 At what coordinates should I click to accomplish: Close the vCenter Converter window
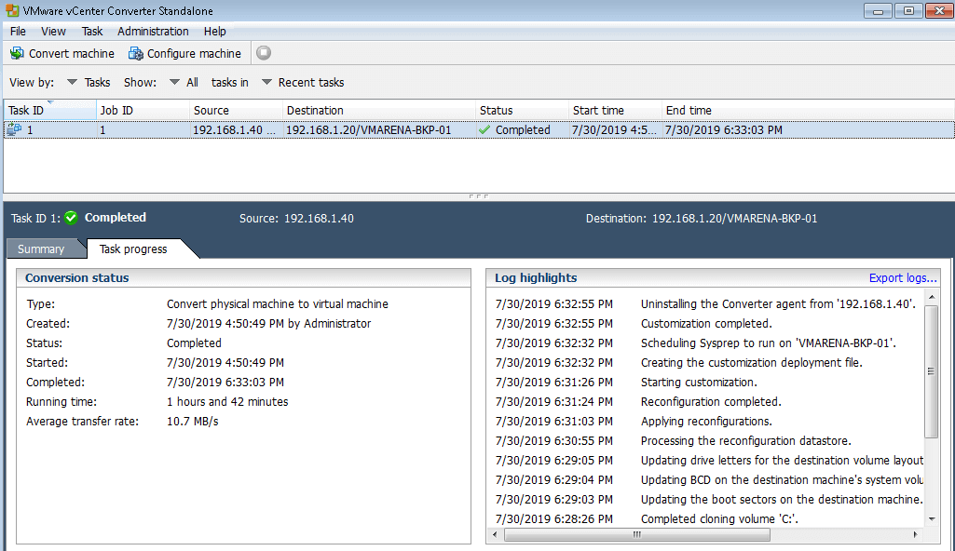pyautogui.click(x=938, y=10)
